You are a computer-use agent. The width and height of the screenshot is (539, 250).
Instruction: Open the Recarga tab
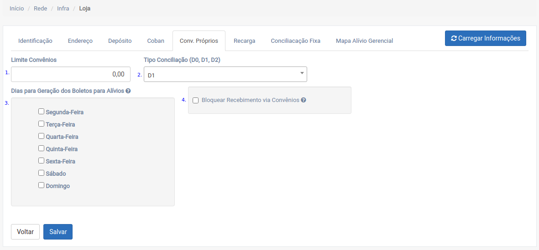[x=244, y=41]
